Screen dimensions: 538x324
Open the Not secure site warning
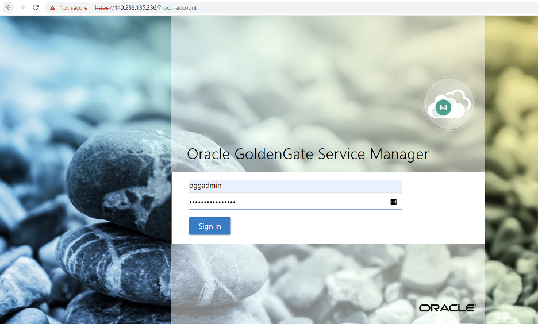tap(68, 7)
